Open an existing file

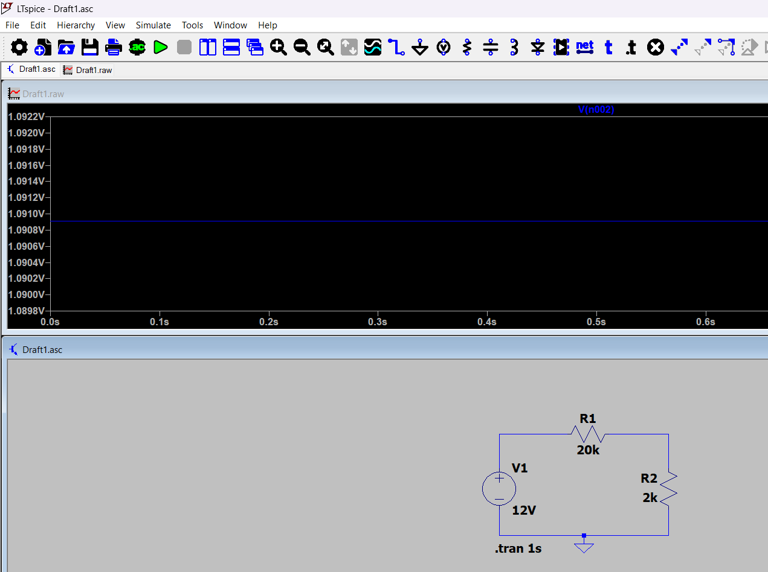pos(66,47)
